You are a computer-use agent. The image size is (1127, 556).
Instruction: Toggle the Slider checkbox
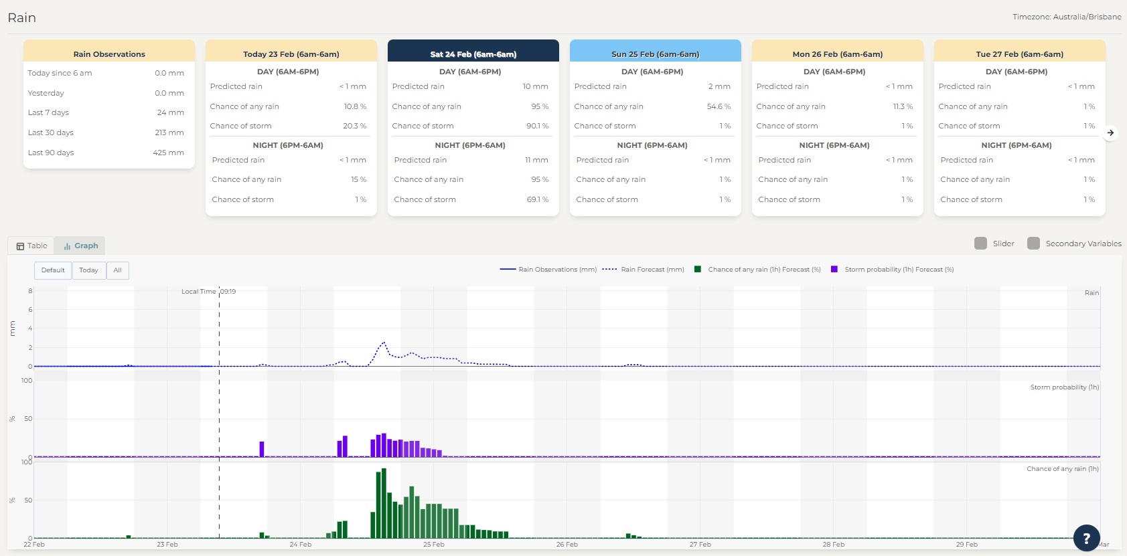click(x=980, y=244)
